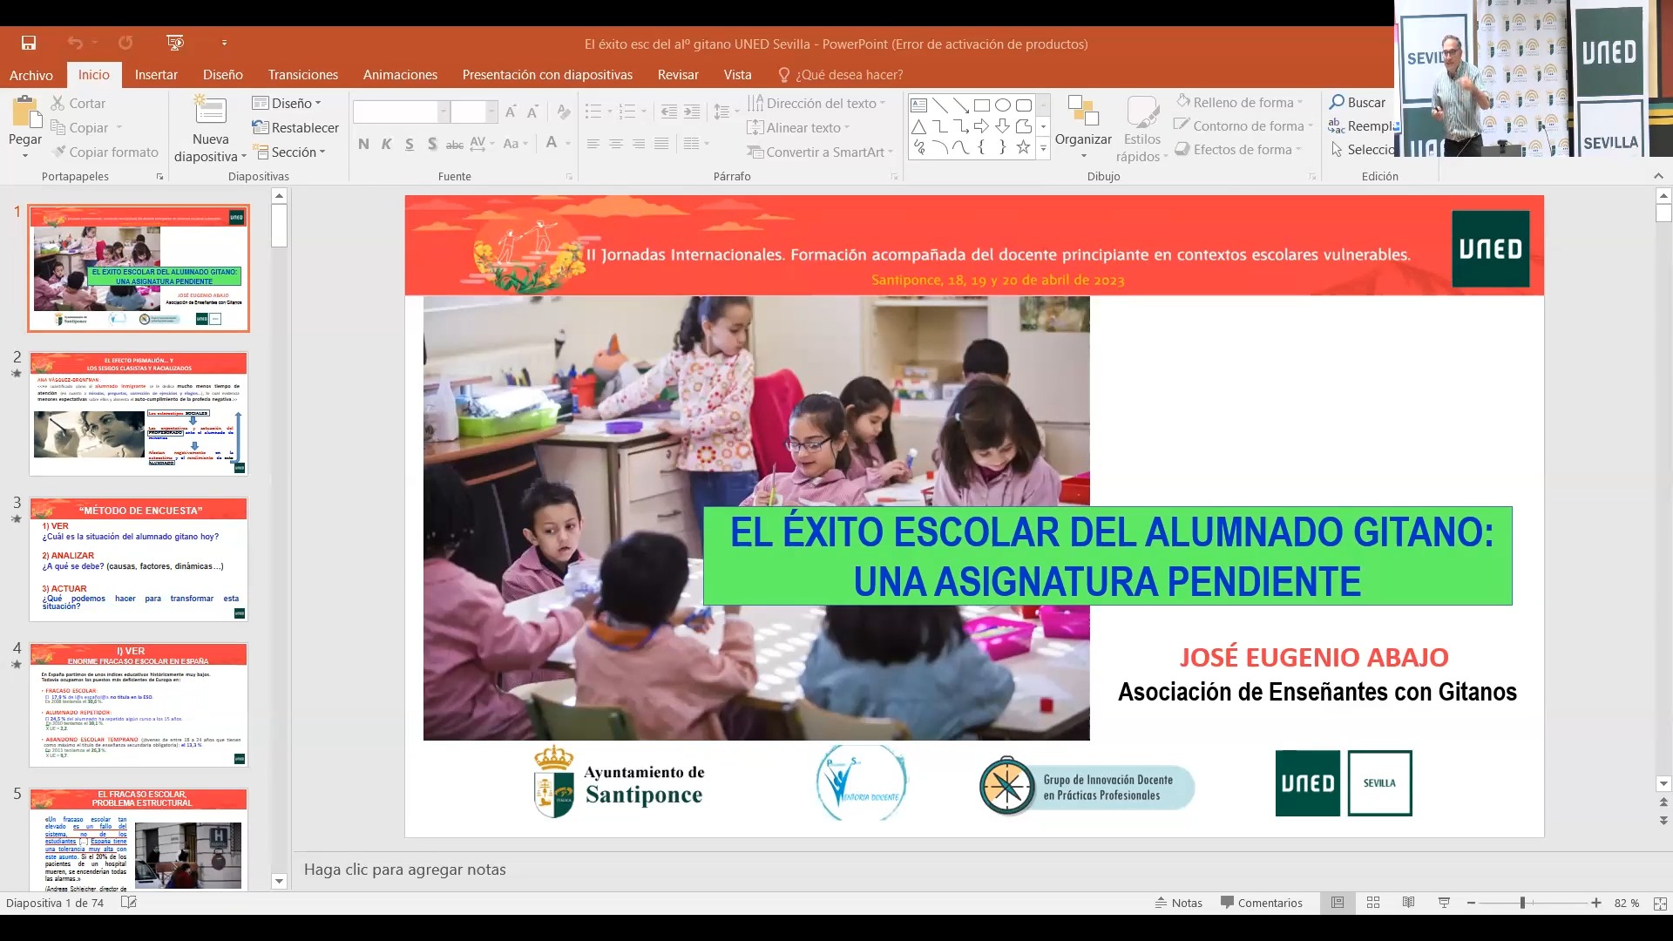Click Efectos de forma button
This screenshot has width=1673, height=941.
pyautogui.click(x=1237, y=149)
